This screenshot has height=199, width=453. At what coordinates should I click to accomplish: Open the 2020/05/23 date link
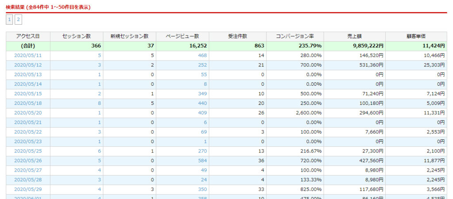coord(28,142)
